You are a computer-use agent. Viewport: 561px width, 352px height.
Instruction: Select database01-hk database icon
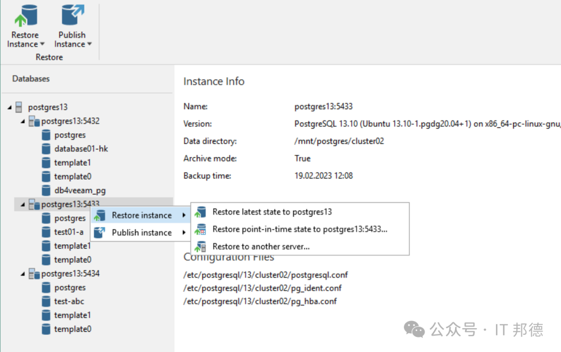[x=46, y=149]
